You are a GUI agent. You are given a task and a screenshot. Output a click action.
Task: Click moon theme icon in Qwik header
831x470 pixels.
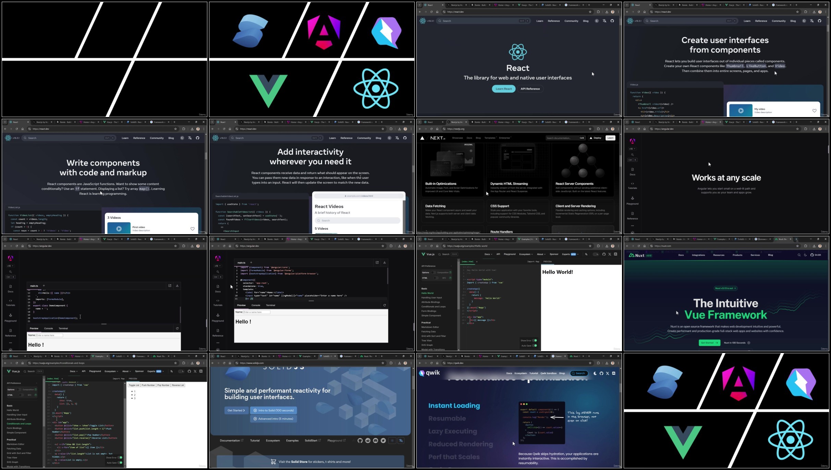595,373
